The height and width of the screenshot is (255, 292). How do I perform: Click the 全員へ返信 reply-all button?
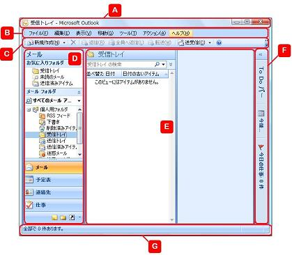[x=126, y=42]
